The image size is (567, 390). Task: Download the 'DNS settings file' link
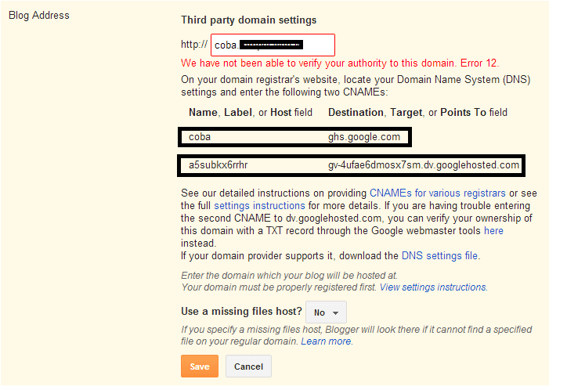(x=439, y=256)
